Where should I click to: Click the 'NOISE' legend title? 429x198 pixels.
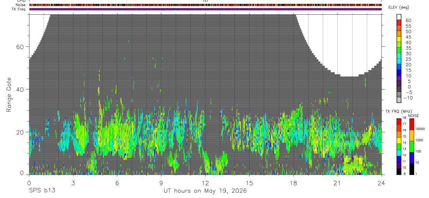coord(414,116)
